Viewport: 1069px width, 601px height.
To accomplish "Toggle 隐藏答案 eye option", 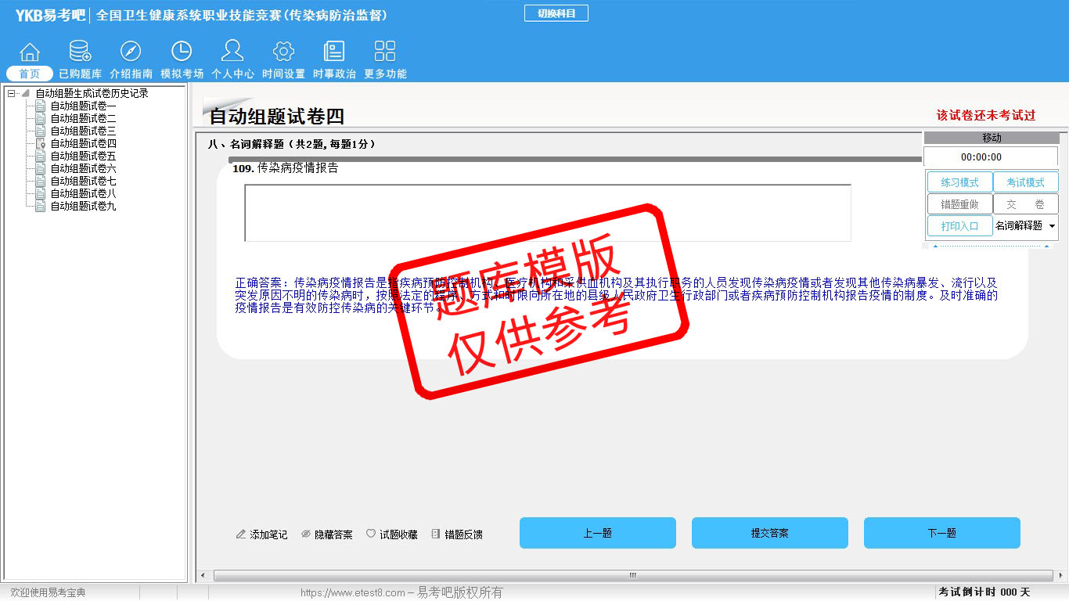I will coord(326,534).
